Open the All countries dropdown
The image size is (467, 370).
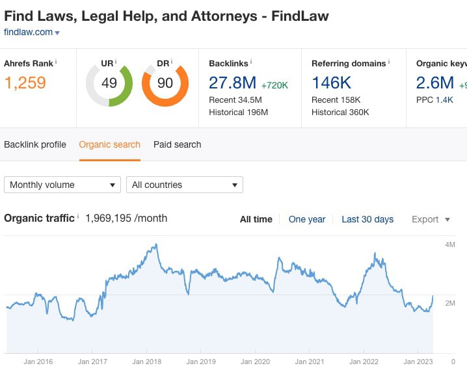click(x=185, y=185)
